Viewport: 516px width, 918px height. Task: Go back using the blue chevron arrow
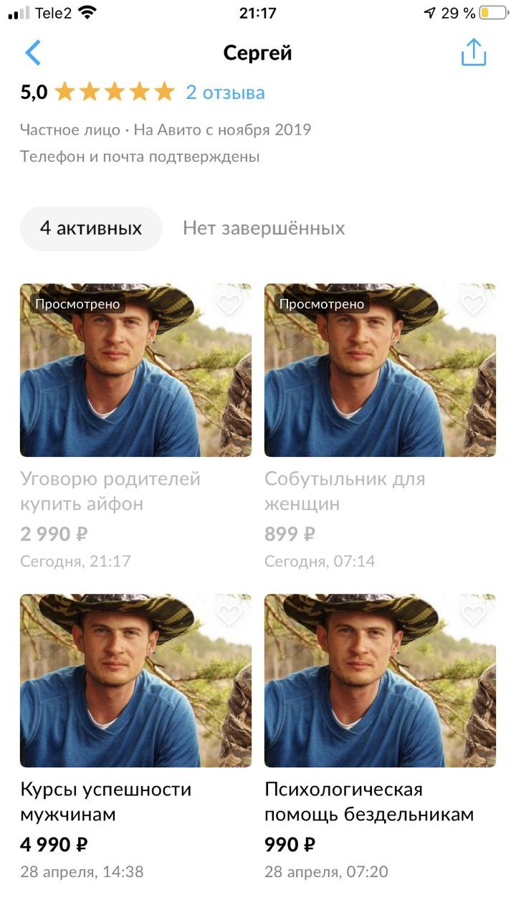[33, 53]
